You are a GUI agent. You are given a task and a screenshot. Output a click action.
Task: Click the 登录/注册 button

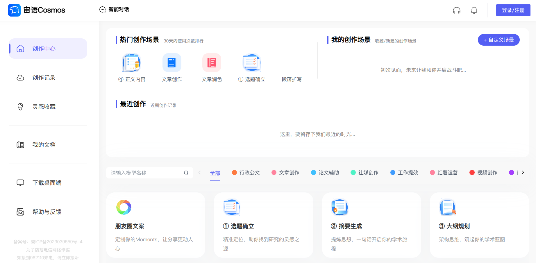coord(513,10)
